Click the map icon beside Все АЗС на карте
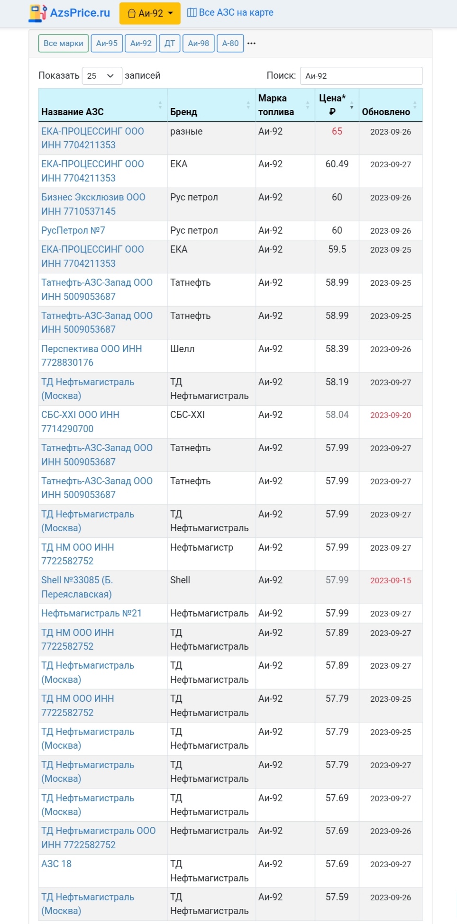457x924 pixels. point(192,13)
